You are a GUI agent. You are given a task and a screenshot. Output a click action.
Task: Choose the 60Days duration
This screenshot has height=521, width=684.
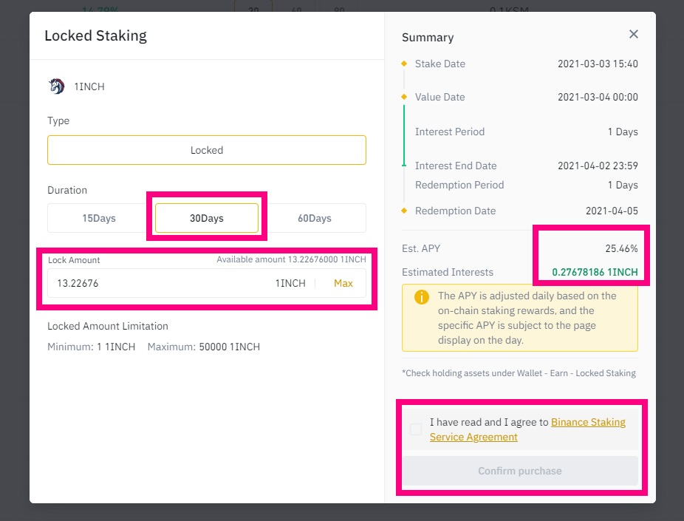point(315,218)
